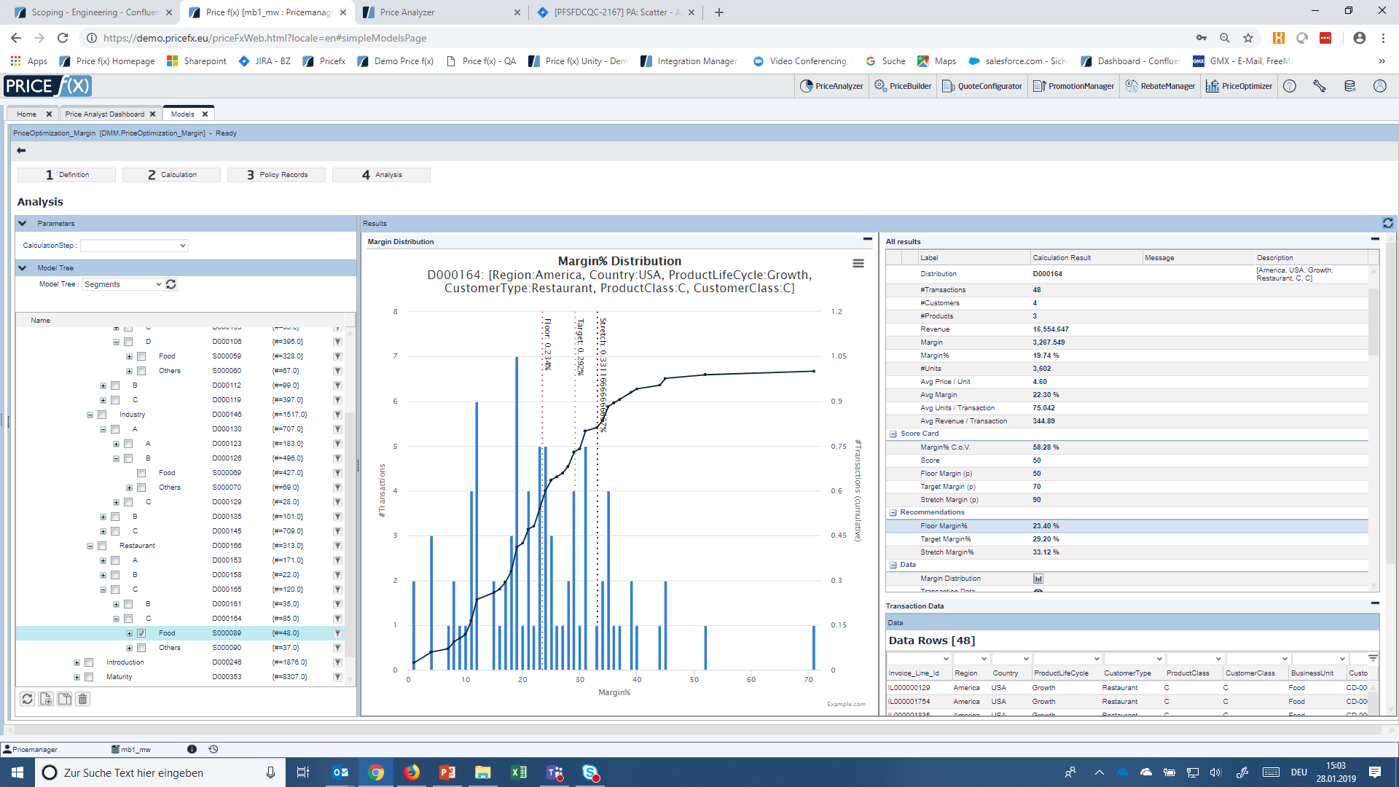Viewport: 1399px width, 787px height.
Task: Go to step 3 Policy Records
Action: [x=276, y=175]
